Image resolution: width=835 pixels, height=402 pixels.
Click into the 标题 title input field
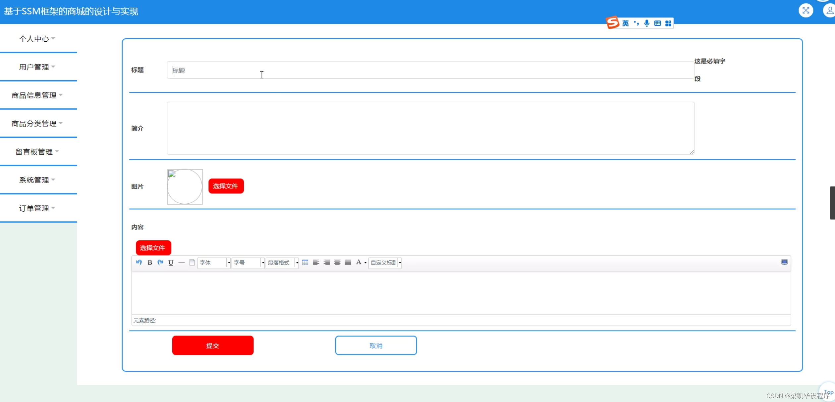(x=430, y=70)
